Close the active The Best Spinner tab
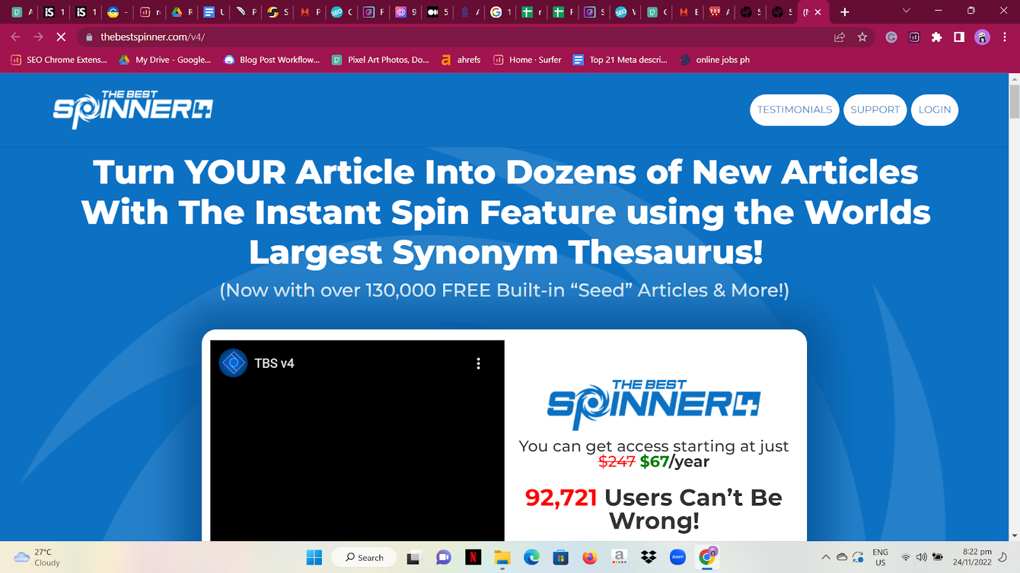This screenshot has height=573, width=1020. pos(818,12)
